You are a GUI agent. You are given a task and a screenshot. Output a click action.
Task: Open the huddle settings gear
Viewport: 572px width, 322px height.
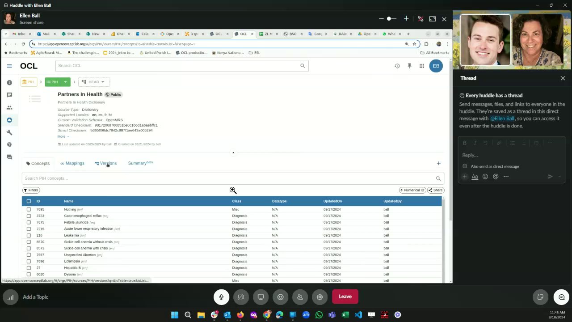pyautogui.click(x=320, y=297)
